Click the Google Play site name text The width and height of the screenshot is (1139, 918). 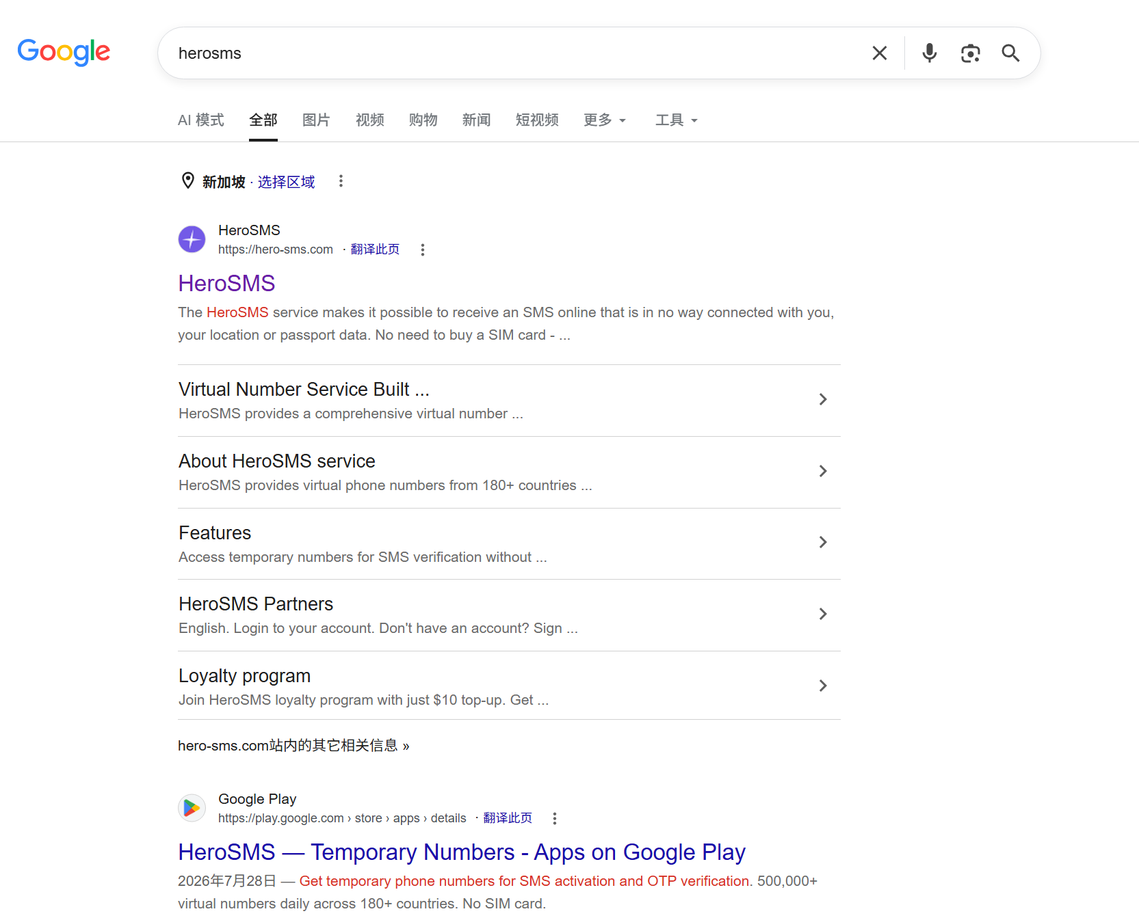tap(257, 799)
